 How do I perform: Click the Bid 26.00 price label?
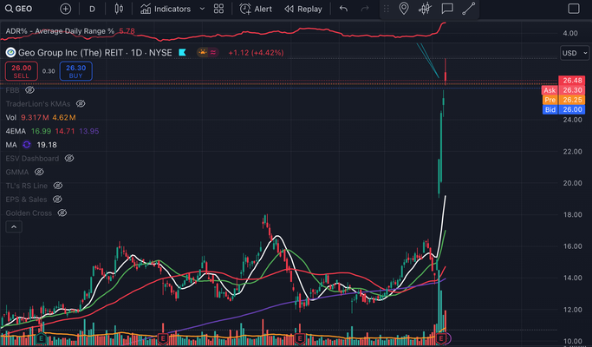pos(563,109)
